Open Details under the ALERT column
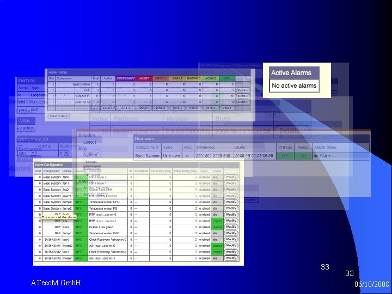 [x=144, y=108]
